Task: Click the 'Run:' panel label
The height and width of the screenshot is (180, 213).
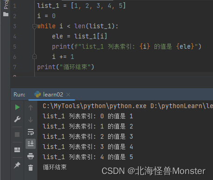Action: (x=19, y=95)
